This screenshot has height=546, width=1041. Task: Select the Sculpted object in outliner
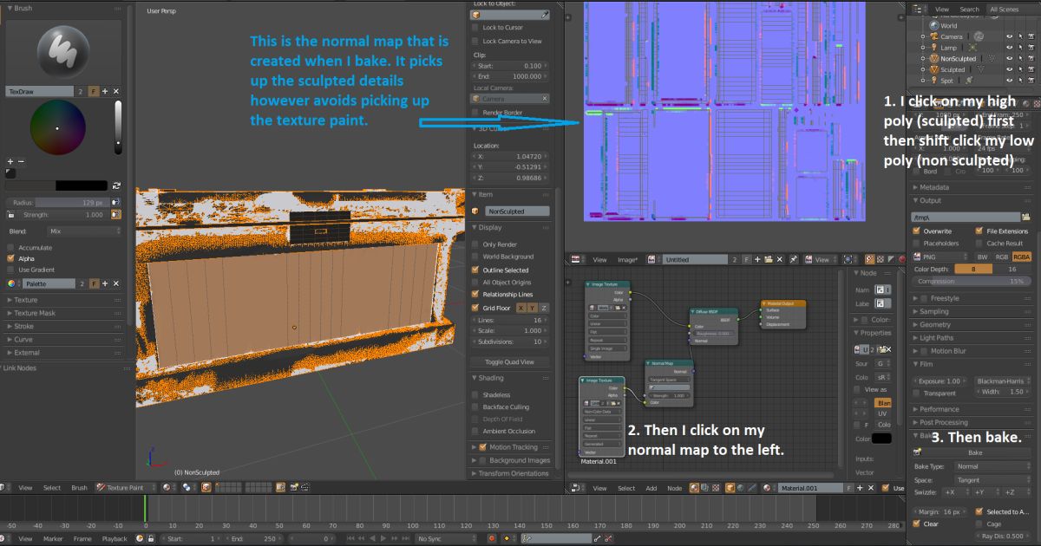click(x=952, y=69)
